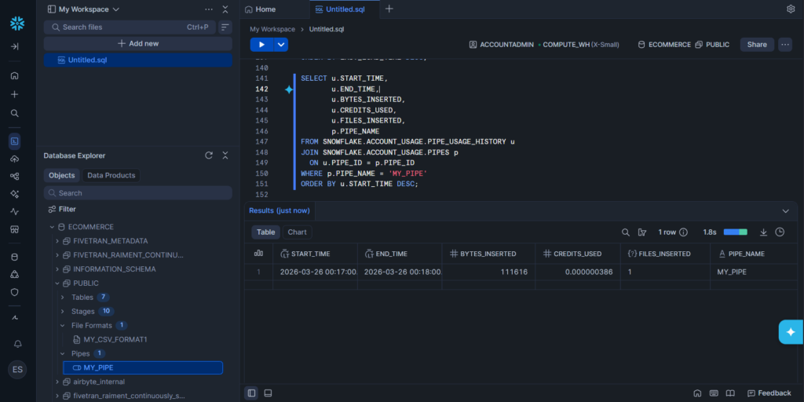Image resolution: width=804 pixels, height=402 pixels.
Task: Open the AI & ML sparkle sidebar icon
Action: pos(14,194)
